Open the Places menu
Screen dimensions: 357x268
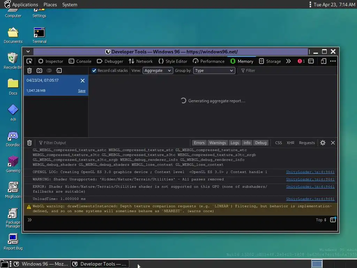(50, 5)
